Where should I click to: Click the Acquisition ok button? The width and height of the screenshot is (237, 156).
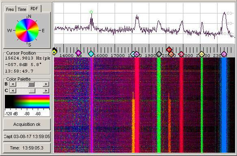click(27, 124)
